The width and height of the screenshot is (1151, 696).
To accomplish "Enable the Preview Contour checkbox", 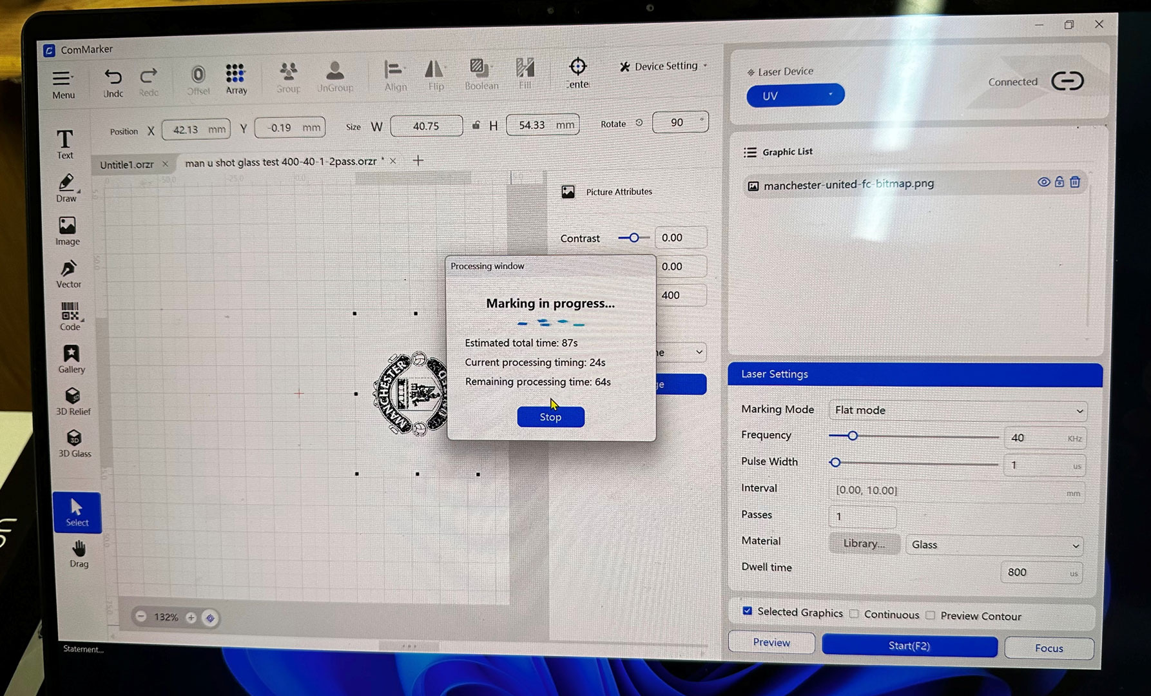I will coord(930,615).
